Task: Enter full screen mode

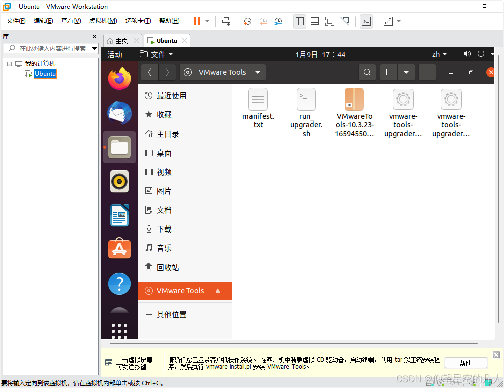Action: tap(330, 21)
